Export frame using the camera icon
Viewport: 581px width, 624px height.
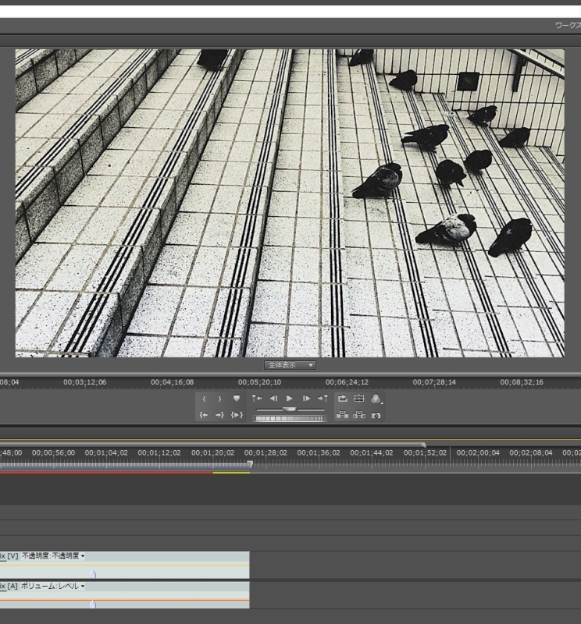pyautogui.click(x=376, y=416)
